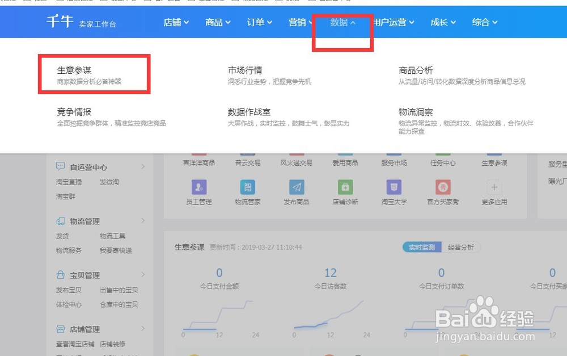Viewport: 567px width, 356px height.
Task: Click the 更多应用 plus icon
Action: (494, 187)
